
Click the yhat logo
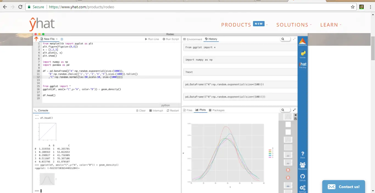pyautogui.click(x=42, y=24)
